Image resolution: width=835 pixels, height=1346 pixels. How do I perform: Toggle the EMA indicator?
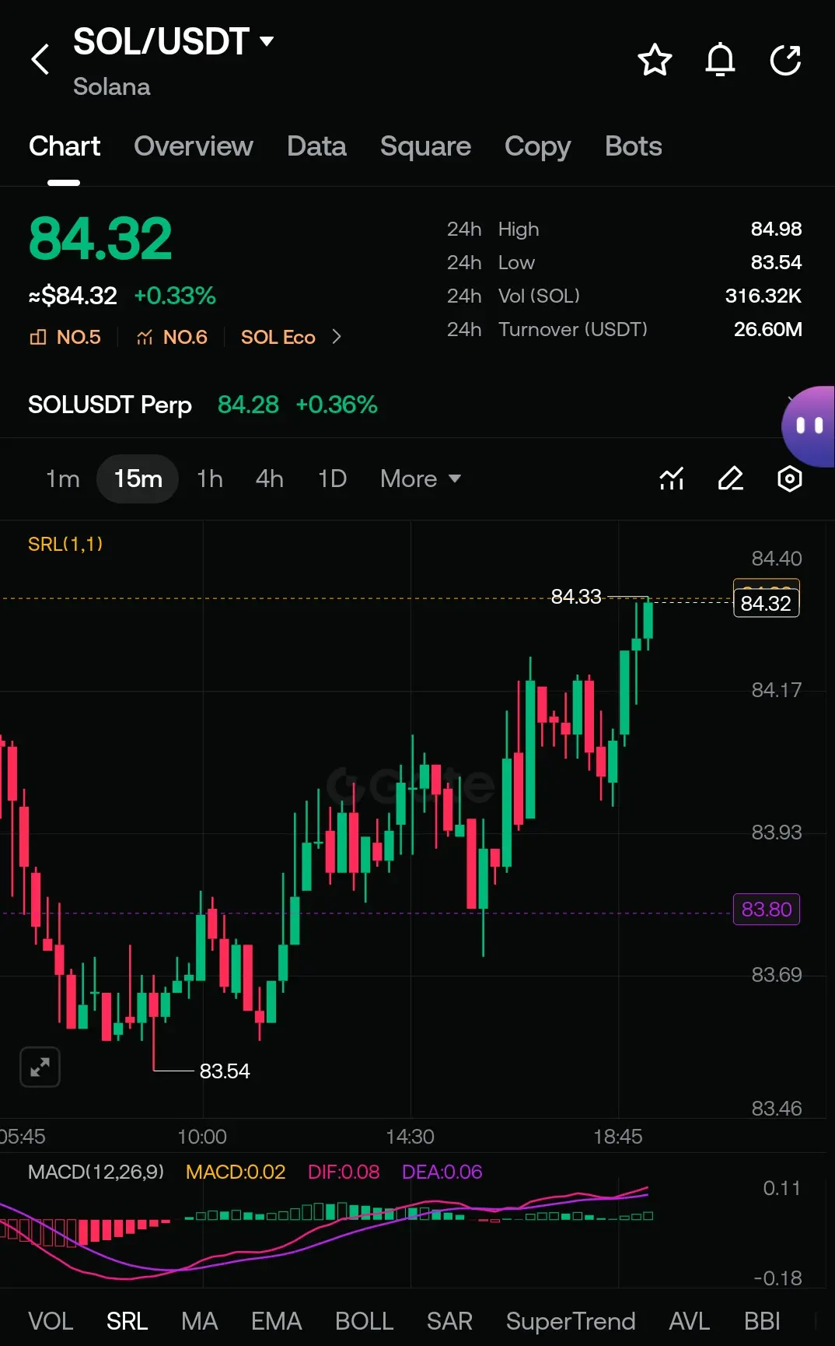pyautogui.click(x=276, y=1321)
